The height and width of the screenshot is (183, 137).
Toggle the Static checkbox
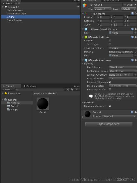click(x=125, y=5)
